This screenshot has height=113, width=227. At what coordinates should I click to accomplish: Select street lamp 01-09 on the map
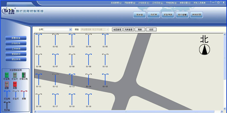coord(89,59)
